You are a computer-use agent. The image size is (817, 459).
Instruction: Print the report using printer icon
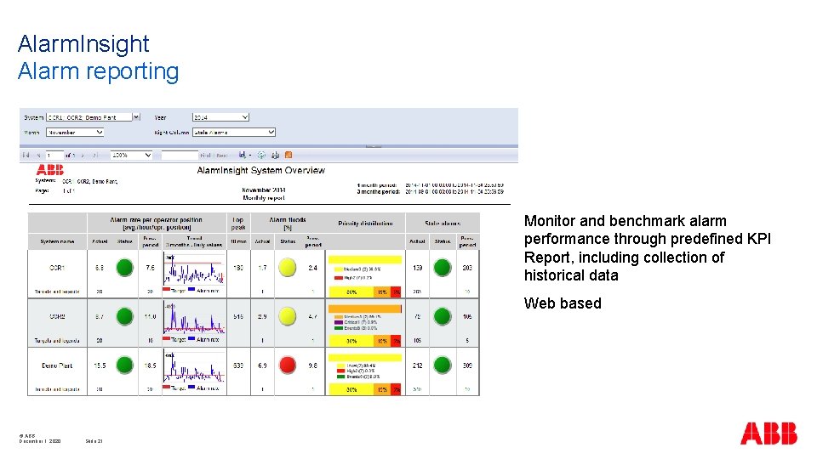click(x=275, y=155)
